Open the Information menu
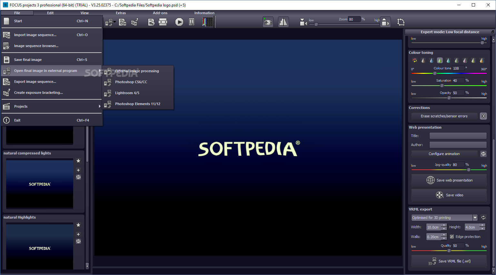The height and width of the screenshot is (275, 496). (x=204, y=13)
